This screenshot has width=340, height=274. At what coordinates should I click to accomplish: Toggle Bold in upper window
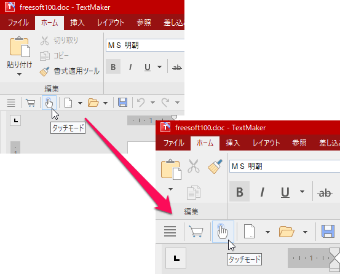click(x=113, y=67)
